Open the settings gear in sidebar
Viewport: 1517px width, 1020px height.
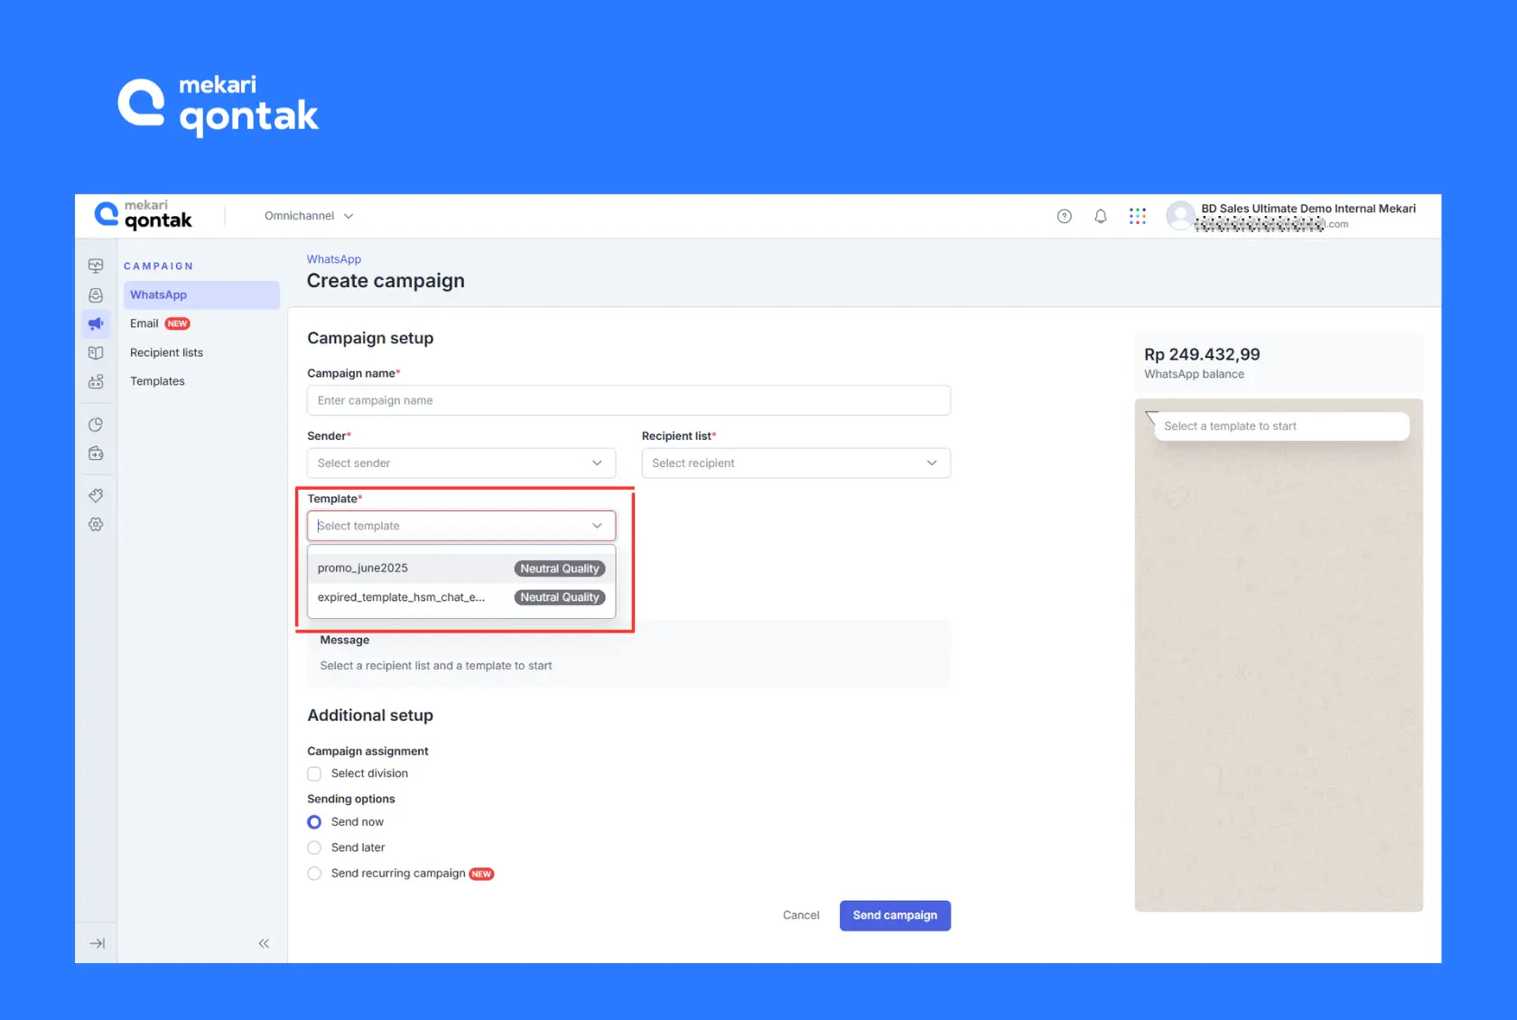click(96, 525)
